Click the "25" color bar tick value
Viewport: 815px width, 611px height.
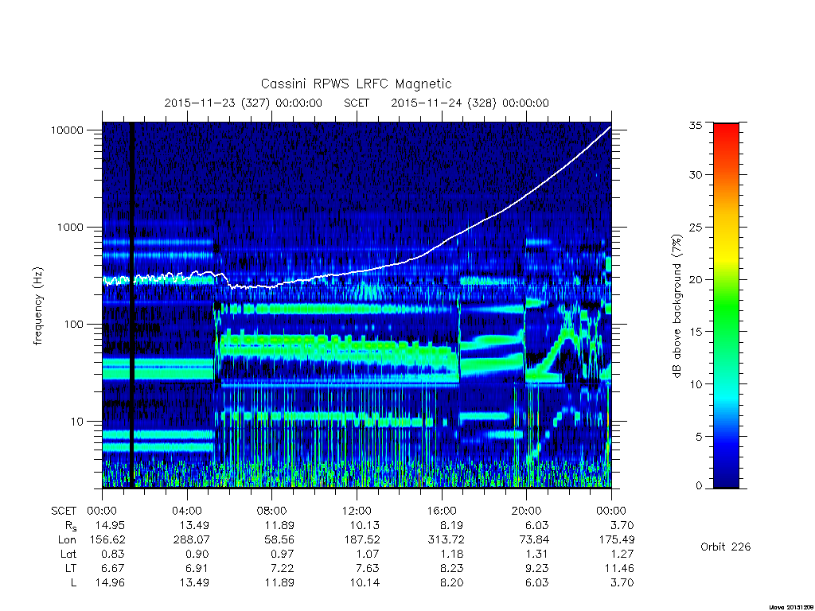tap(695, 227)
